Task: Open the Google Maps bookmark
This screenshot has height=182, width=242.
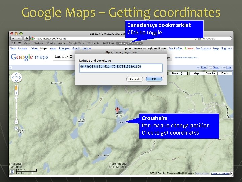Action: point(77,43)
